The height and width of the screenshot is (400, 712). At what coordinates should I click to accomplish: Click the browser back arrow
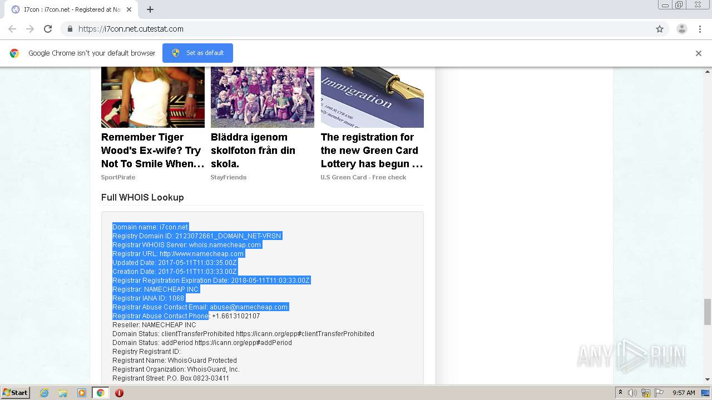12,29
